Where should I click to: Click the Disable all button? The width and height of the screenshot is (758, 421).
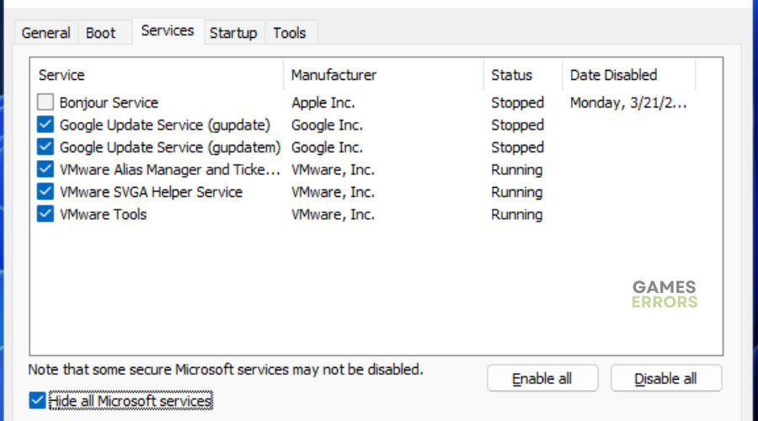pos(665,378)
